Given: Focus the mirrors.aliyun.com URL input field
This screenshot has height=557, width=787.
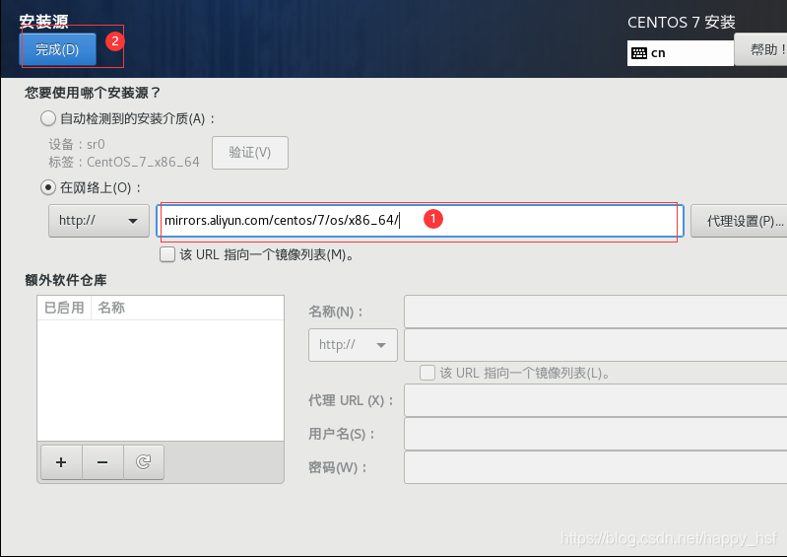Looking at the screenshot, I should (420, 221).
